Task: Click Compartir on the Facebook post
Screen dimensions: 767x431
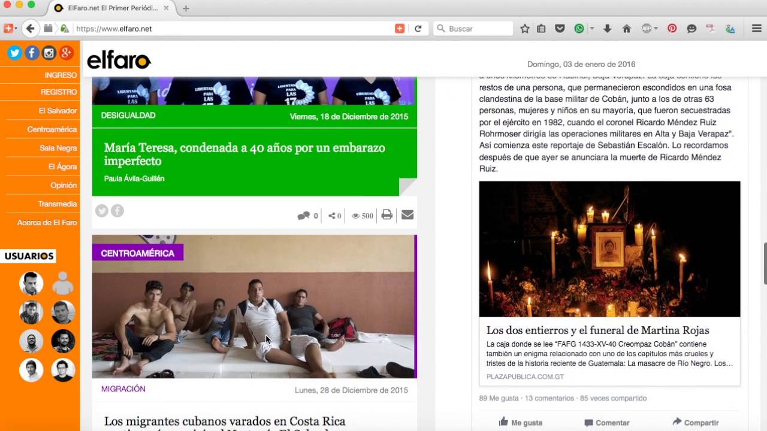Action: 695,422
